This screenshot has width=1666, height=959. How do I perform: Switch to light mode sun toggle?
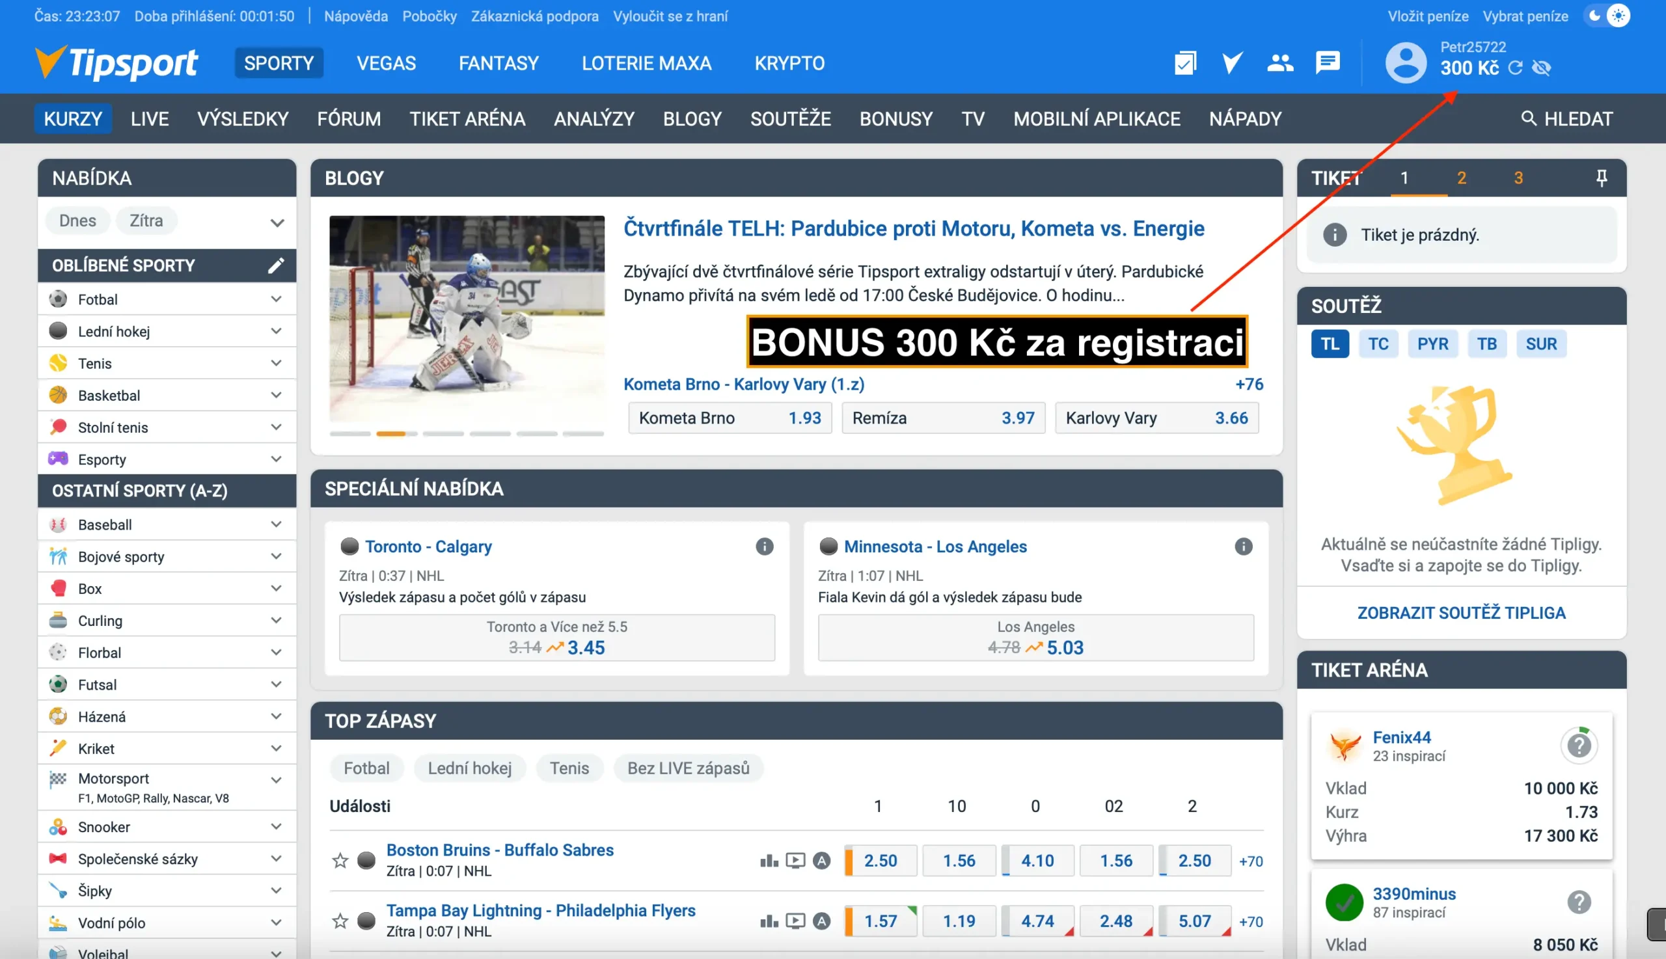point(1618,16)
